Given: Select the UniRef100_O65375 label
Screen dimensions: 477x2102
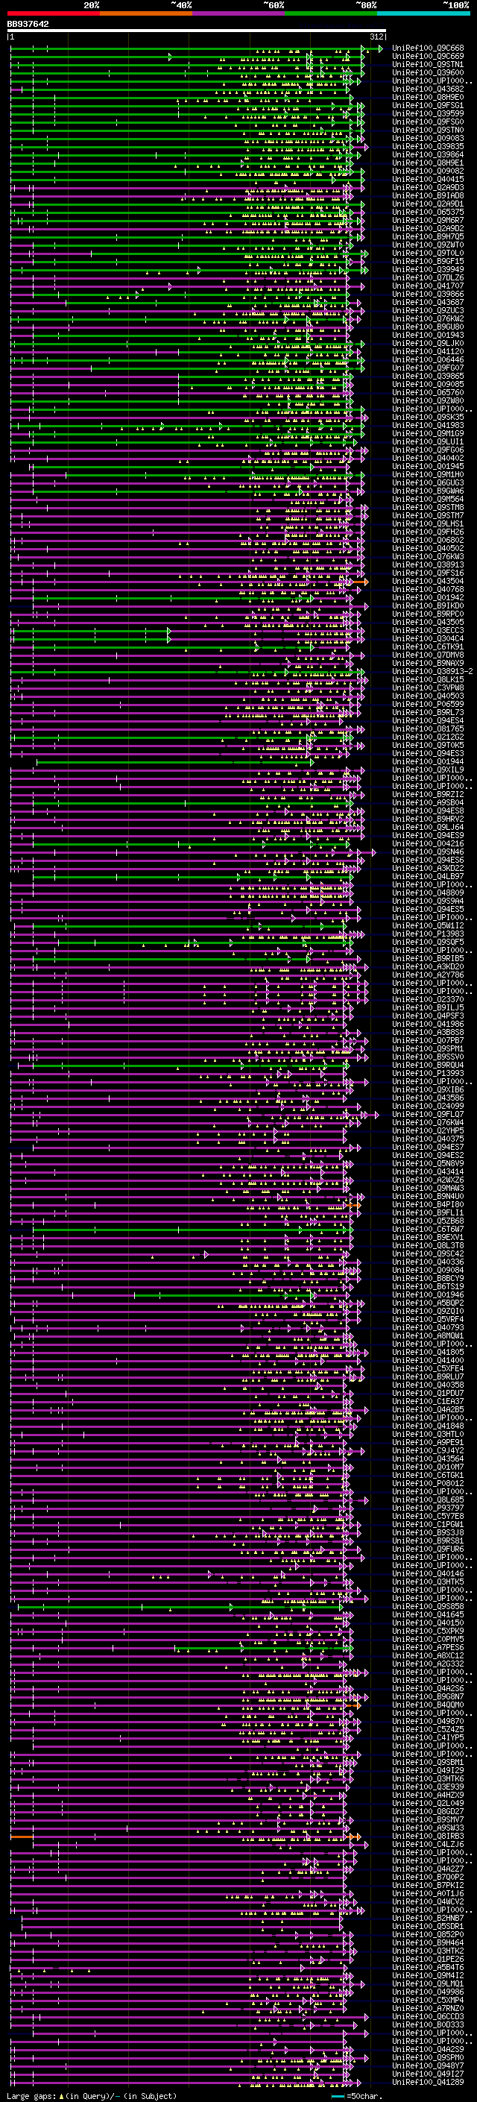Looking at the screenshot, I should [428, 213].
